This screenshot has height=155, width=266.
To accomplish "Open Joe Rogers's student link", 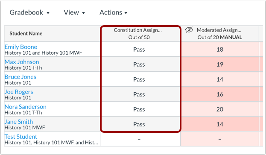I will click(x=19, y=92).
